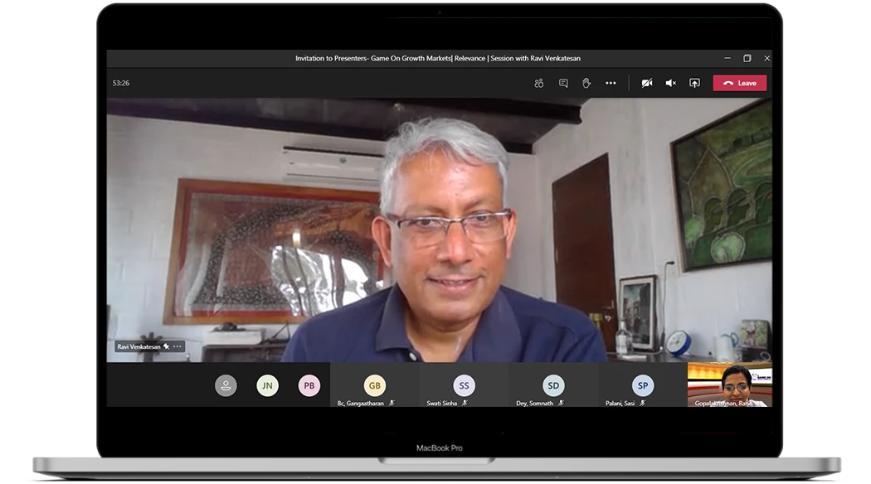Unmute the speaker audio
871x484 pixels.
[x=670, y=83]
